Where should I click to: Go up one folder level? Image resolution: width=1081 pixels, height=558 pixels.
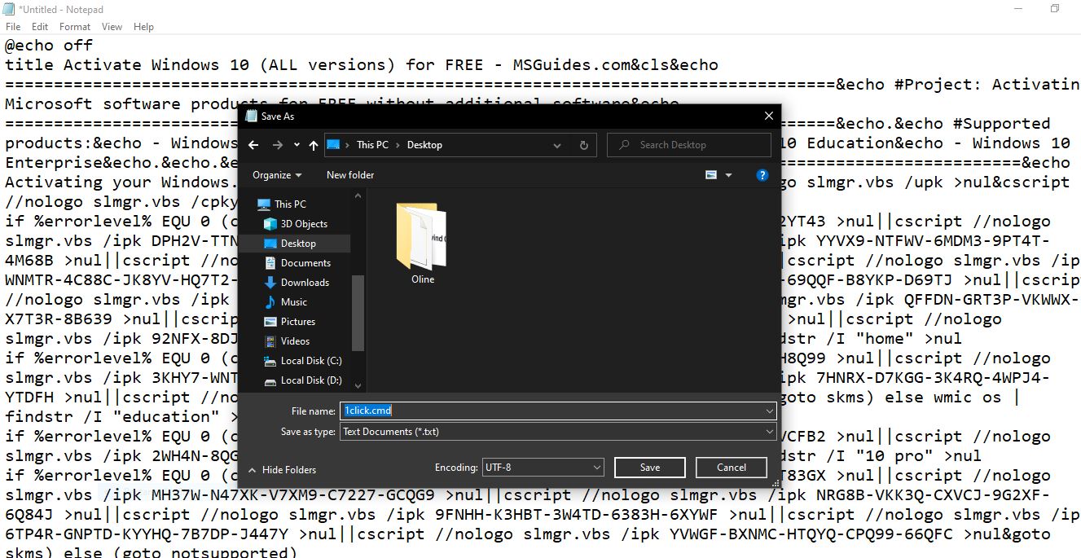pos(313,144)
